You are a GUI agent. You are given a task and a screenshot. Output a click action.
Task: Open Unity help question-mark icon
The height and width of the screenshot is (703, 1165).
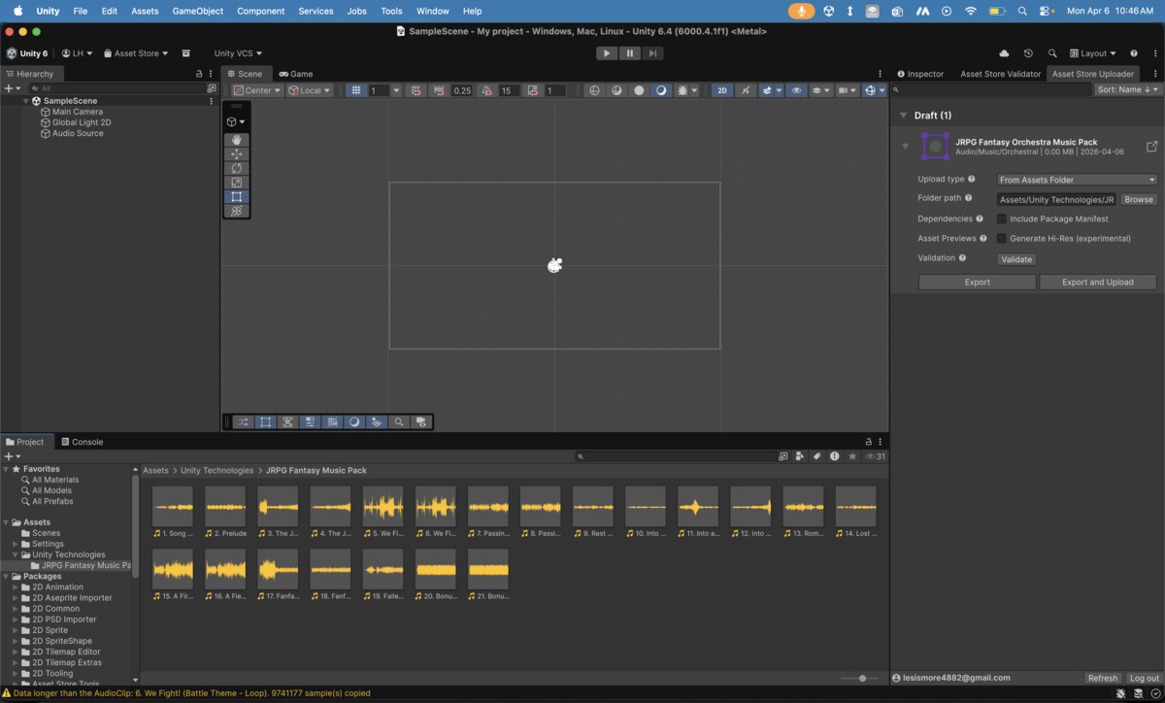[x=1134, y=53]
